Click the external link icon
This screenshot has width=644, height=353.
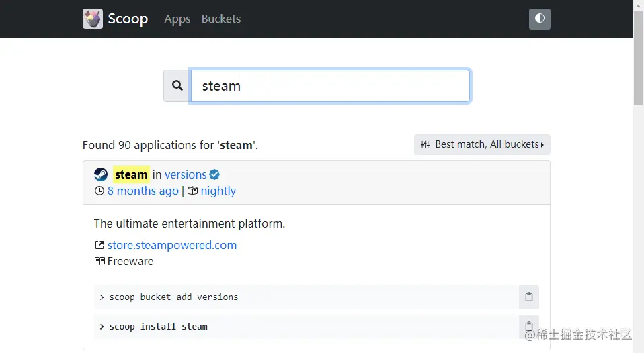[x=99, y=245]
